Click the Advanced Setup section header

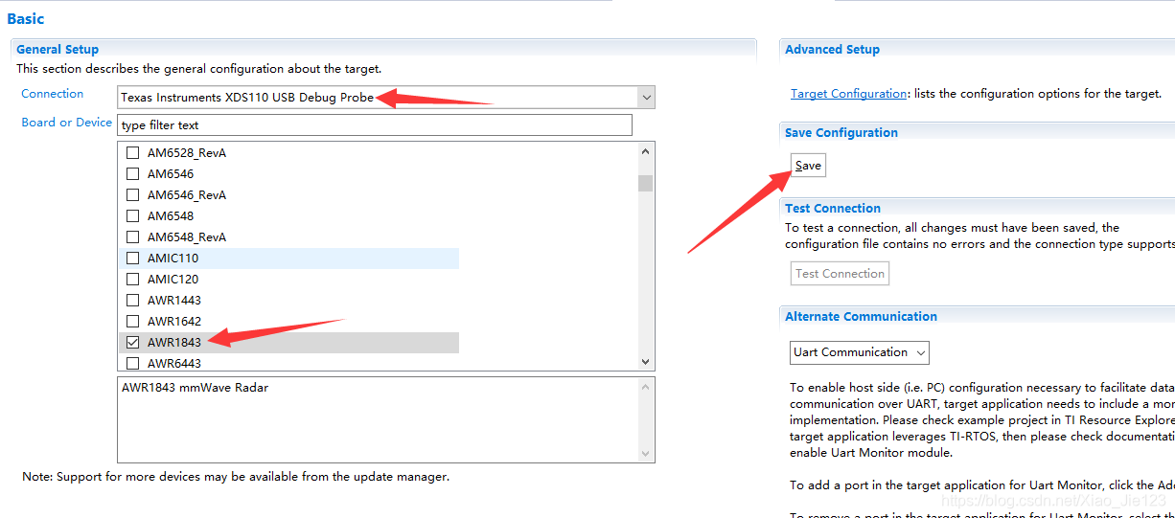coord(832,50)
